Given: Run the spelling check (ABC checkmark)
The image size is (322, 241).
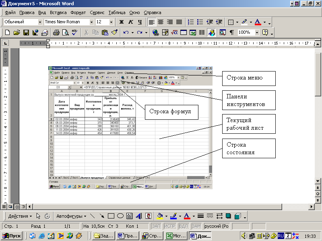Looking at the screenshot, I should tap(74, 33).
